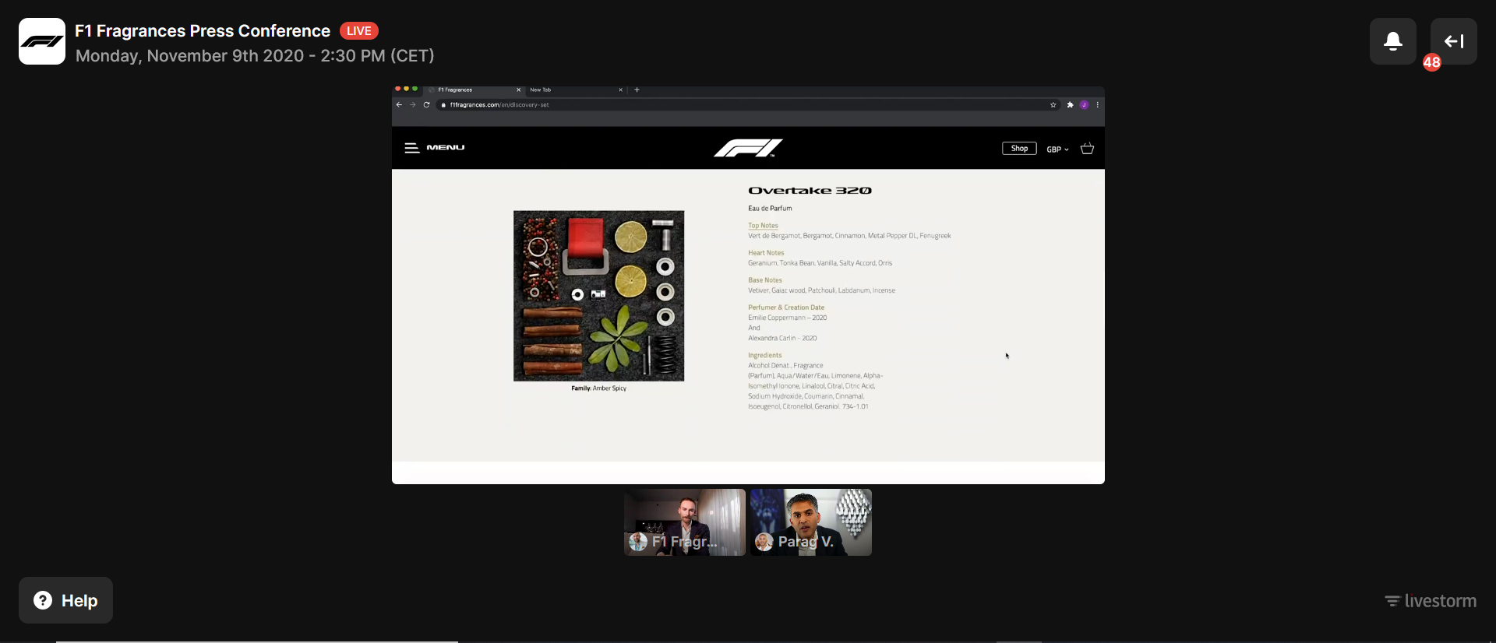This screenshot has height=643, width=1496.
Task: Open the browser three-dot menu
Action: [x=1098, y=105]
